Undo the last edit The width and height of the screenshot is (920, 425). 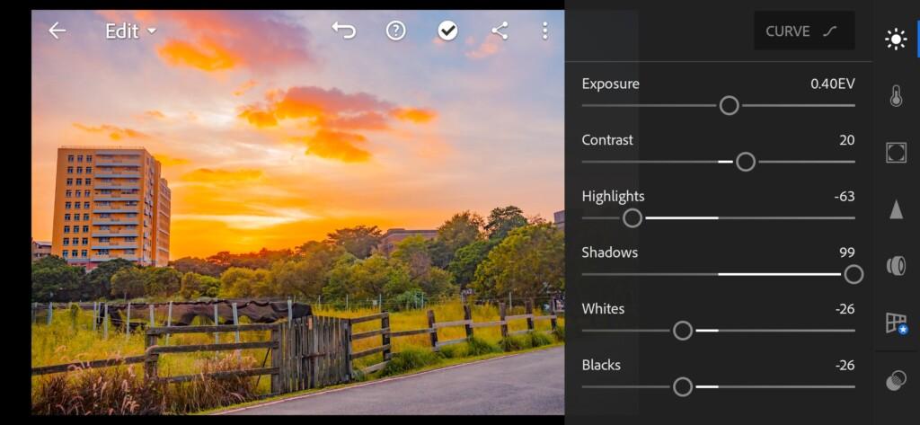point(344,31)
